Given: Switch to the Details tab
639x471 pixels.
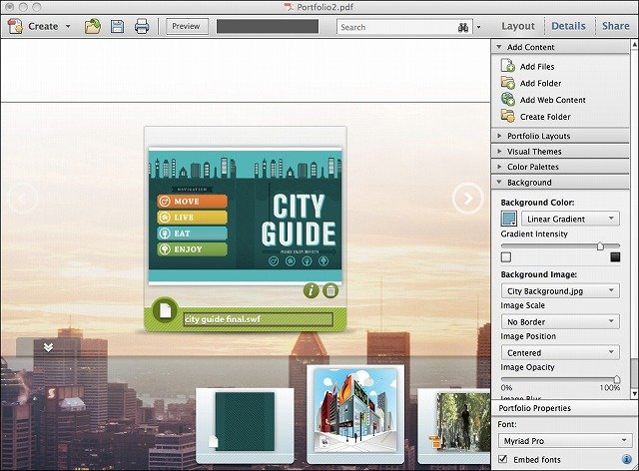Looking at the screenshot, I should pyautogui.click(x=568, y=26).
